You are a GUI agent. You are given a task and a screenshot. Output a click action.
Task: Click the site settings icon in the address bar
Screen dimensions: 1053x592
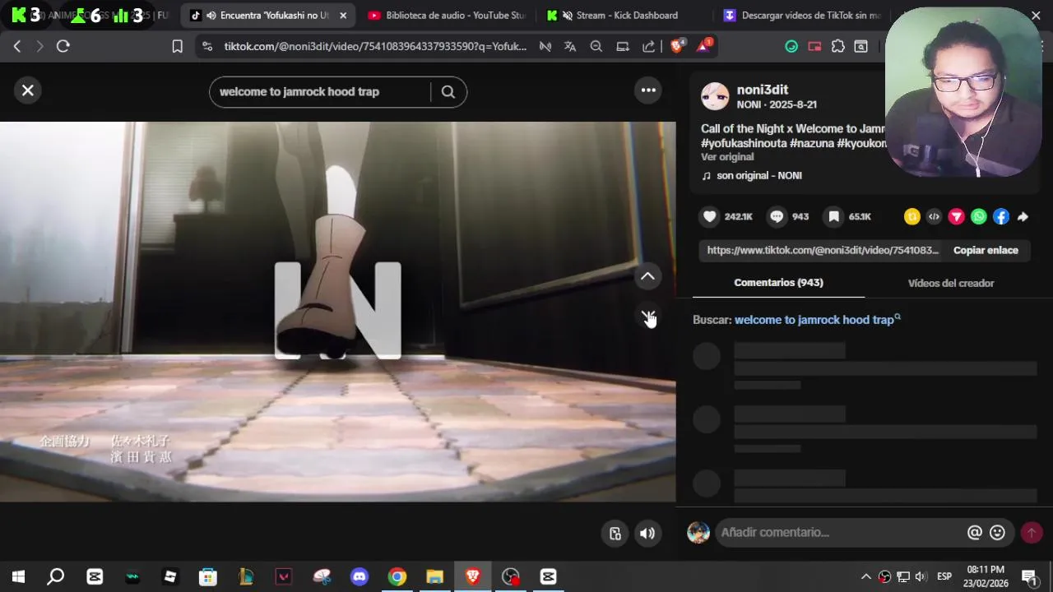(x=207, y=47)
